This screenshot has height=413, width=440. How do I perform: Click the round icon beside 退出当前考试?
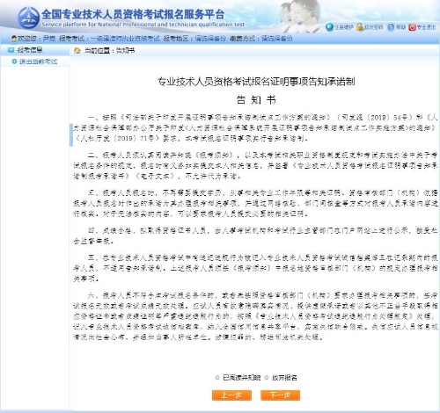14,62
